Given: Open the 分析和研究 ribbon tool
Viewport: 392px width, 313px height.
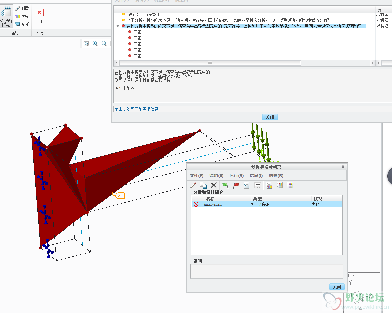Looking at the screenshot, I should point(6,17).
